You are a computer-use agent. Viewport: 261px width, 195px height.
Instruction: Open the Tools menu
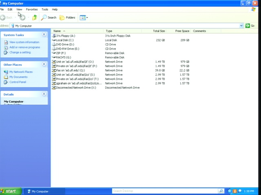45,9
